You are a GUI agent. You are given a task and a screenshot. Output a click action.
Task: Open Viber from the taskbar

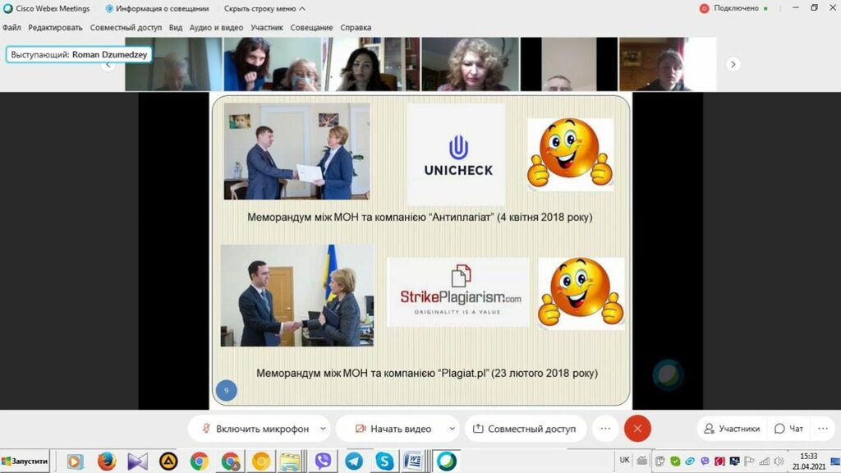[323, 461]
